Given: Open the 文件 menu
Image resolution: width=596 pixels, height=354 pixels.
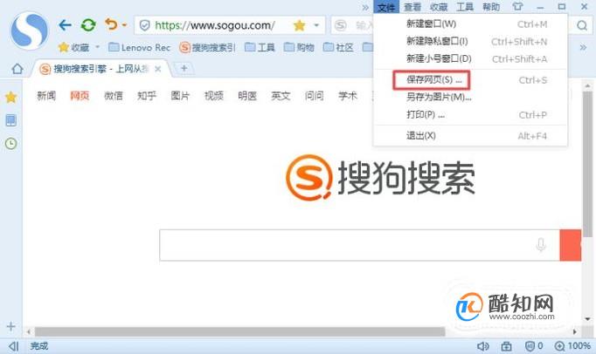Looking at the screenshot, I should coord(386,7).
